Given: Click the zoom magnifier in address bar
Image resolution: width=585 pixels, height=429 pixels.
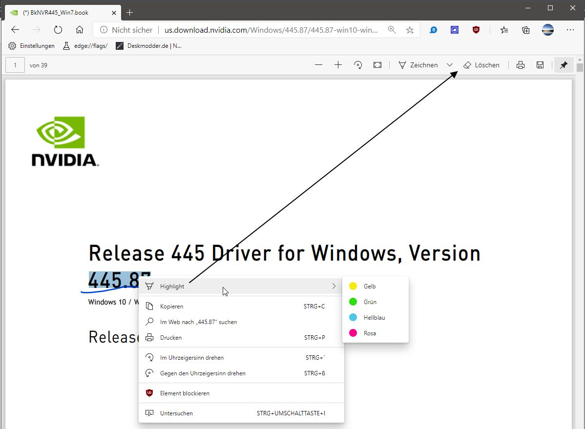Looking at the screenshot, I should (392, 30).
